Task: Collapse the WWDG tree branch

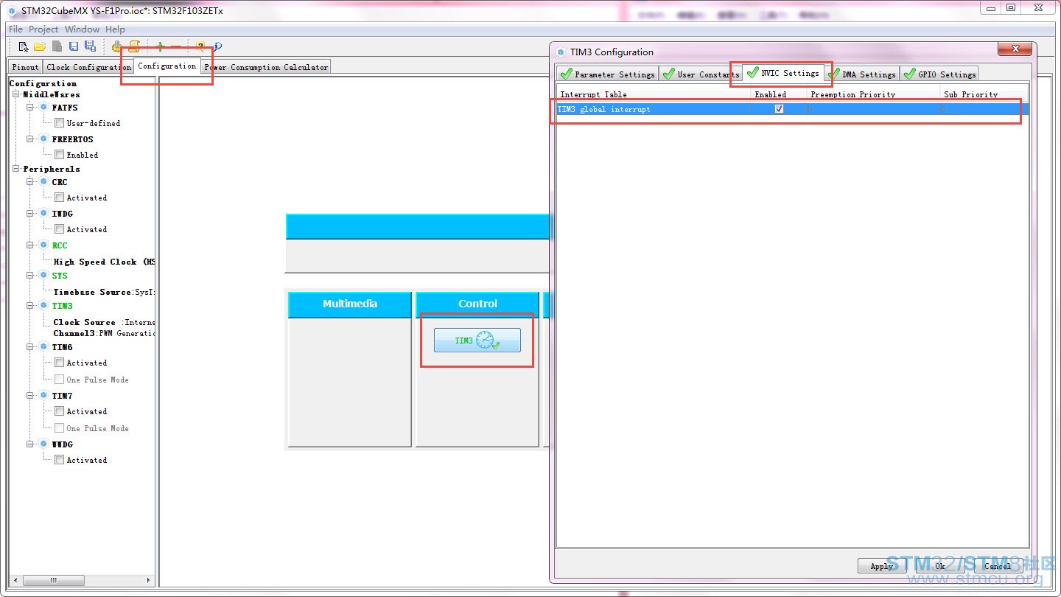Action: pos(31,444)
